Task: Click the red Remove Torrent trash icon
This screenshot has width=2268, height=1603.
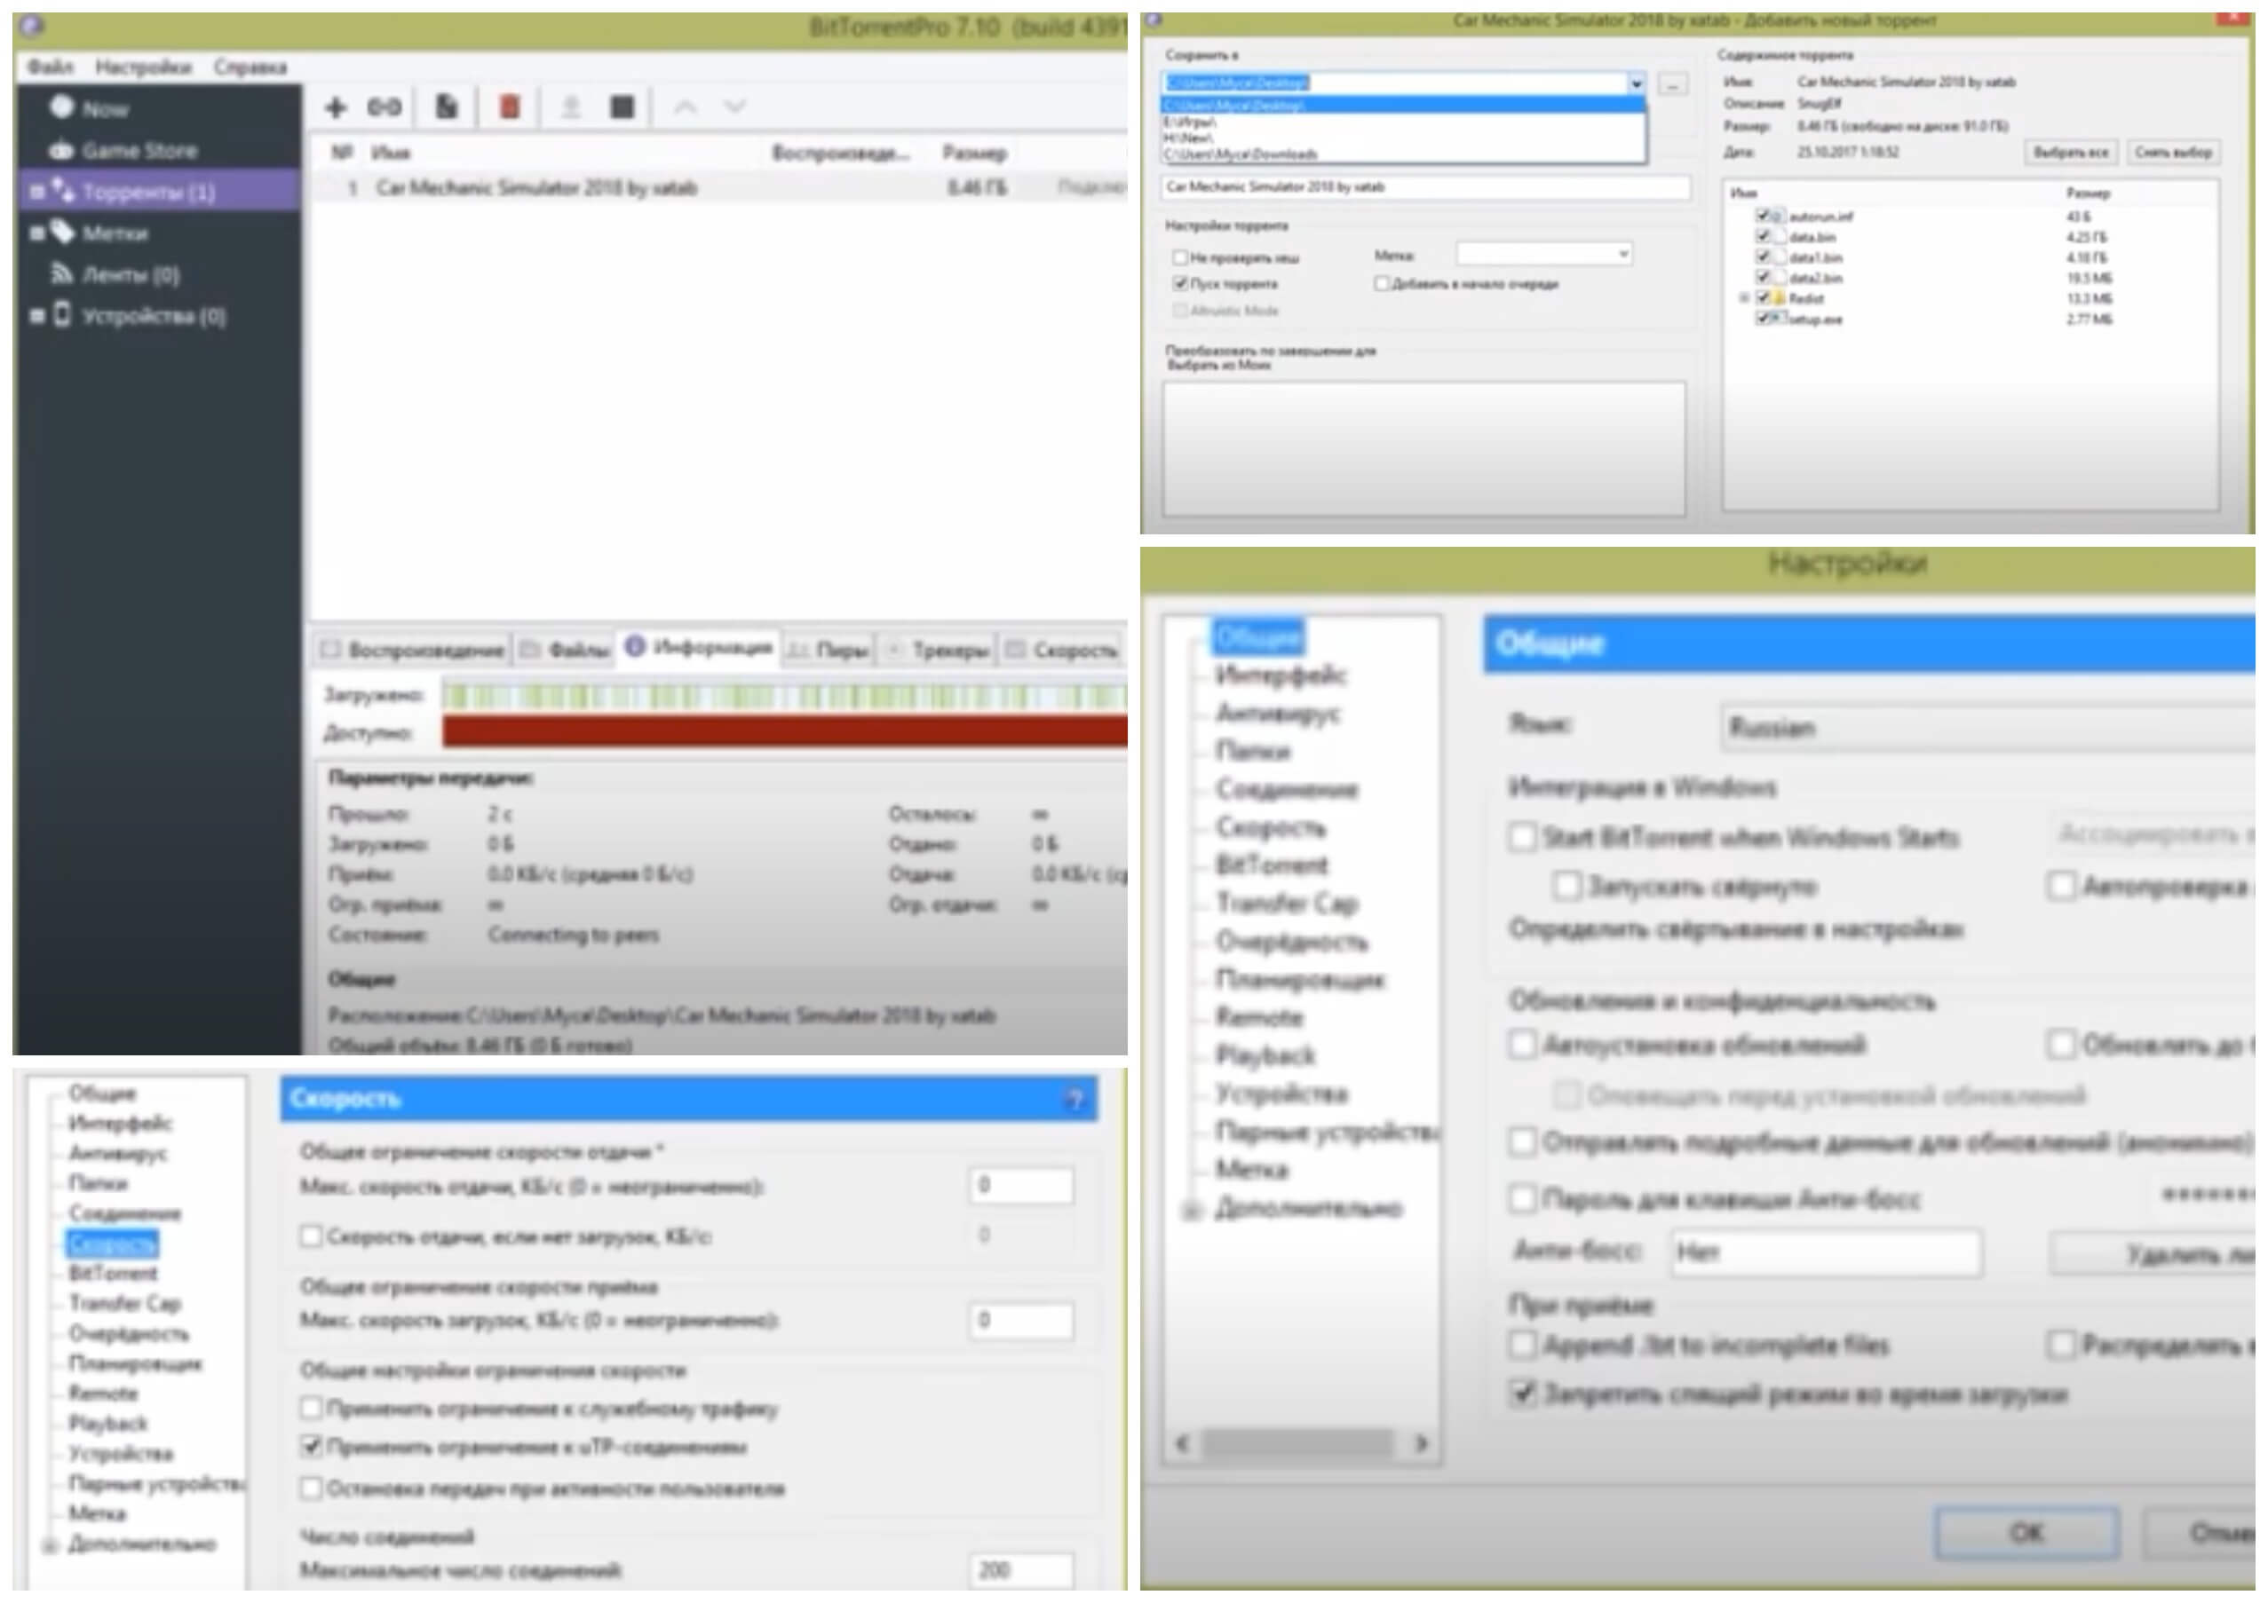Action: click(510, 107)
